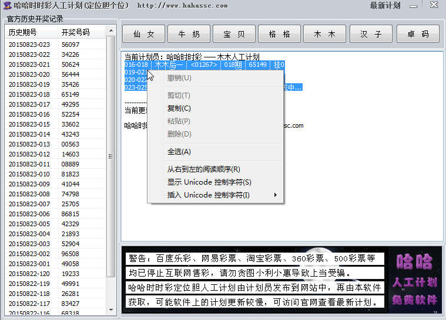Select row 20150823-022 in history list
This screenshot has width=446, height=320.
(55, 55)
